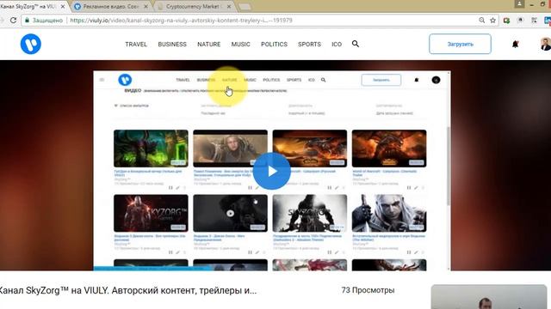This screenshot has height=309, width=551.
Task: Open the suggested video thumbnail at bottom right
Action: (489, 297)
